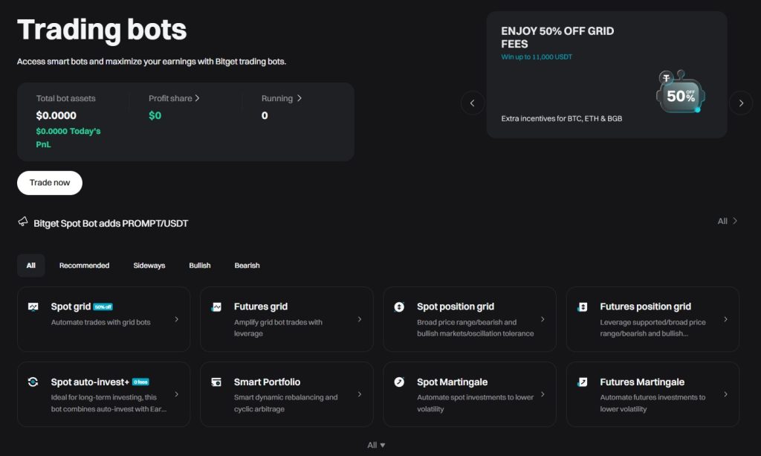The image size is (761, 456).
Task: Click the Futures position grid icon
Action: point(582,306)
